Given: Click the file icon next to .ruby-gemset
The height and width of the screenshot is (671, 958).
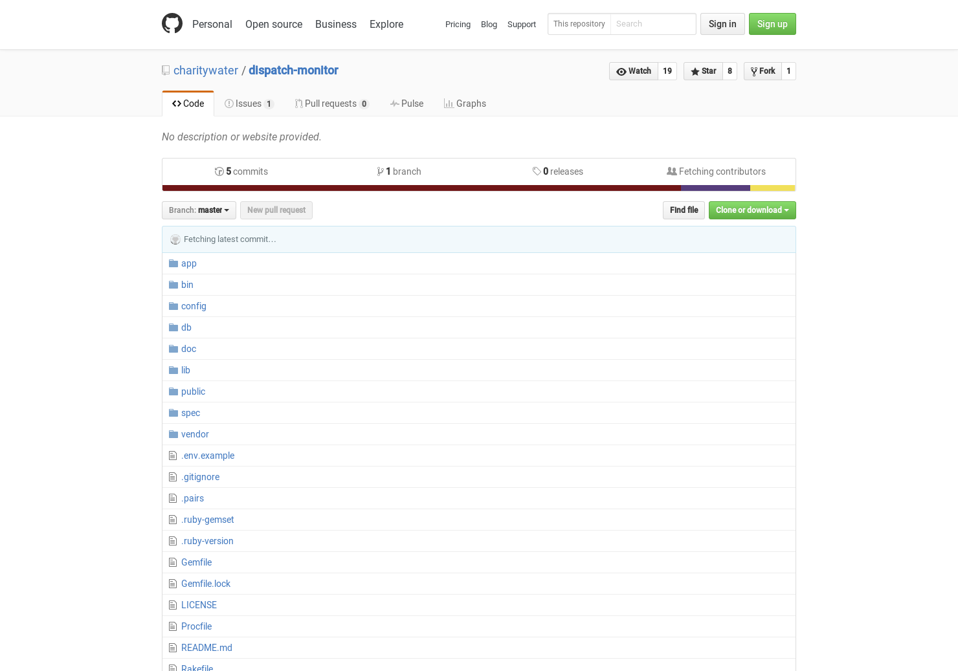Looking at the screenshot, I should click(173, 520).
